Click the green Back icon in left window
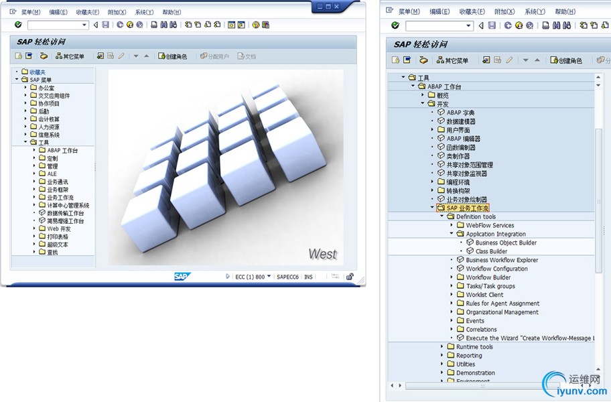 coord(120,25)
